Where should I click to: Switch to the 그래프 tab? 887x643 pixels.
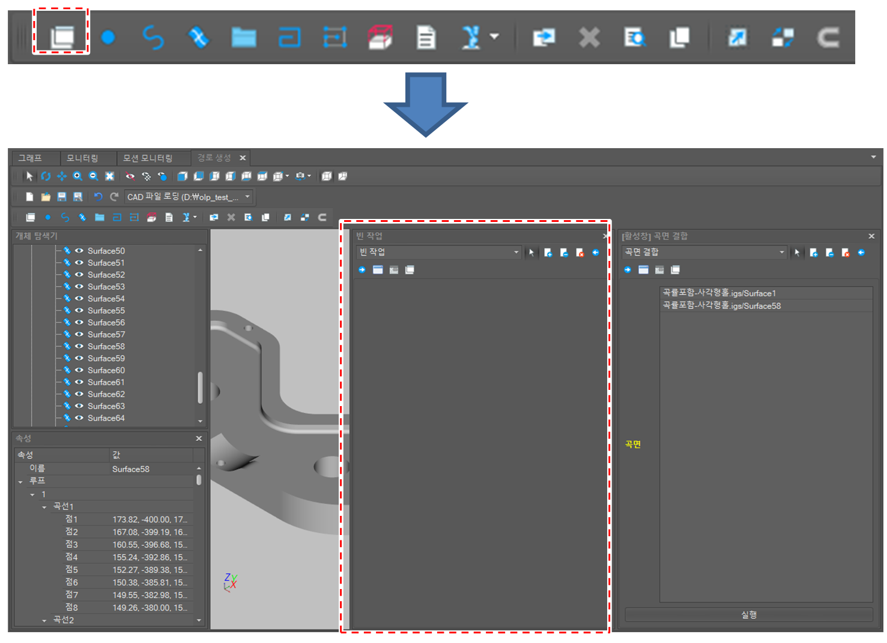[30, 158]
